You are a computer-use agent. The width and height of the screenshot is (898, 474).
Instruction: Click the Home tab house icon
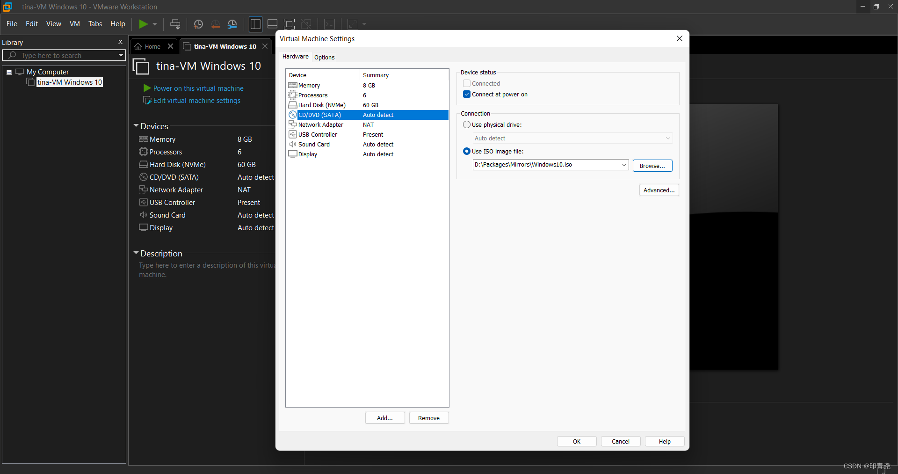pos(138,46)
